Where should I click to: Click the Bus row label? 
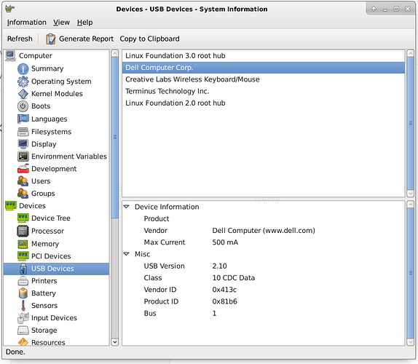pyautogui.click(x=150, y=313)
